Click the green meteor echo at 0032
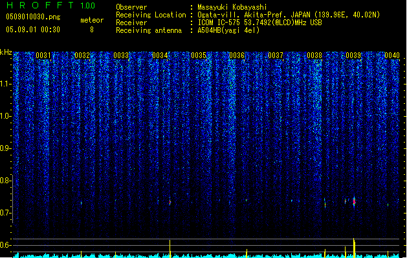 point(82,203)
